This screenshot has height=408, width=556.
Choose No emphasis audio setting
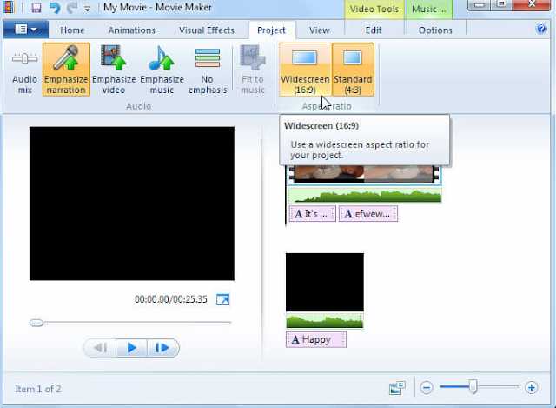click(208, 70)
